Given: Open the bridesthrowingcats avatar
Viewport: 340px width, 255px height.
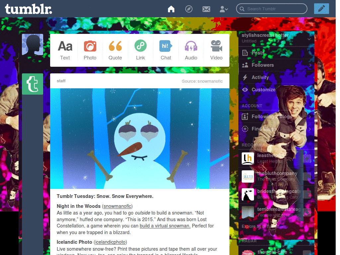Looking at the screenshot, I should [x=248, y=194].
